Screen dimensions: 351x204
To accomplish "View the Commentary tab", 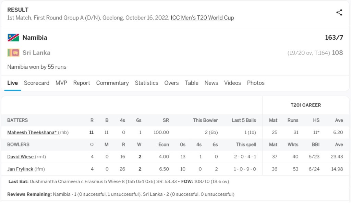I will (x=112, y=83).
